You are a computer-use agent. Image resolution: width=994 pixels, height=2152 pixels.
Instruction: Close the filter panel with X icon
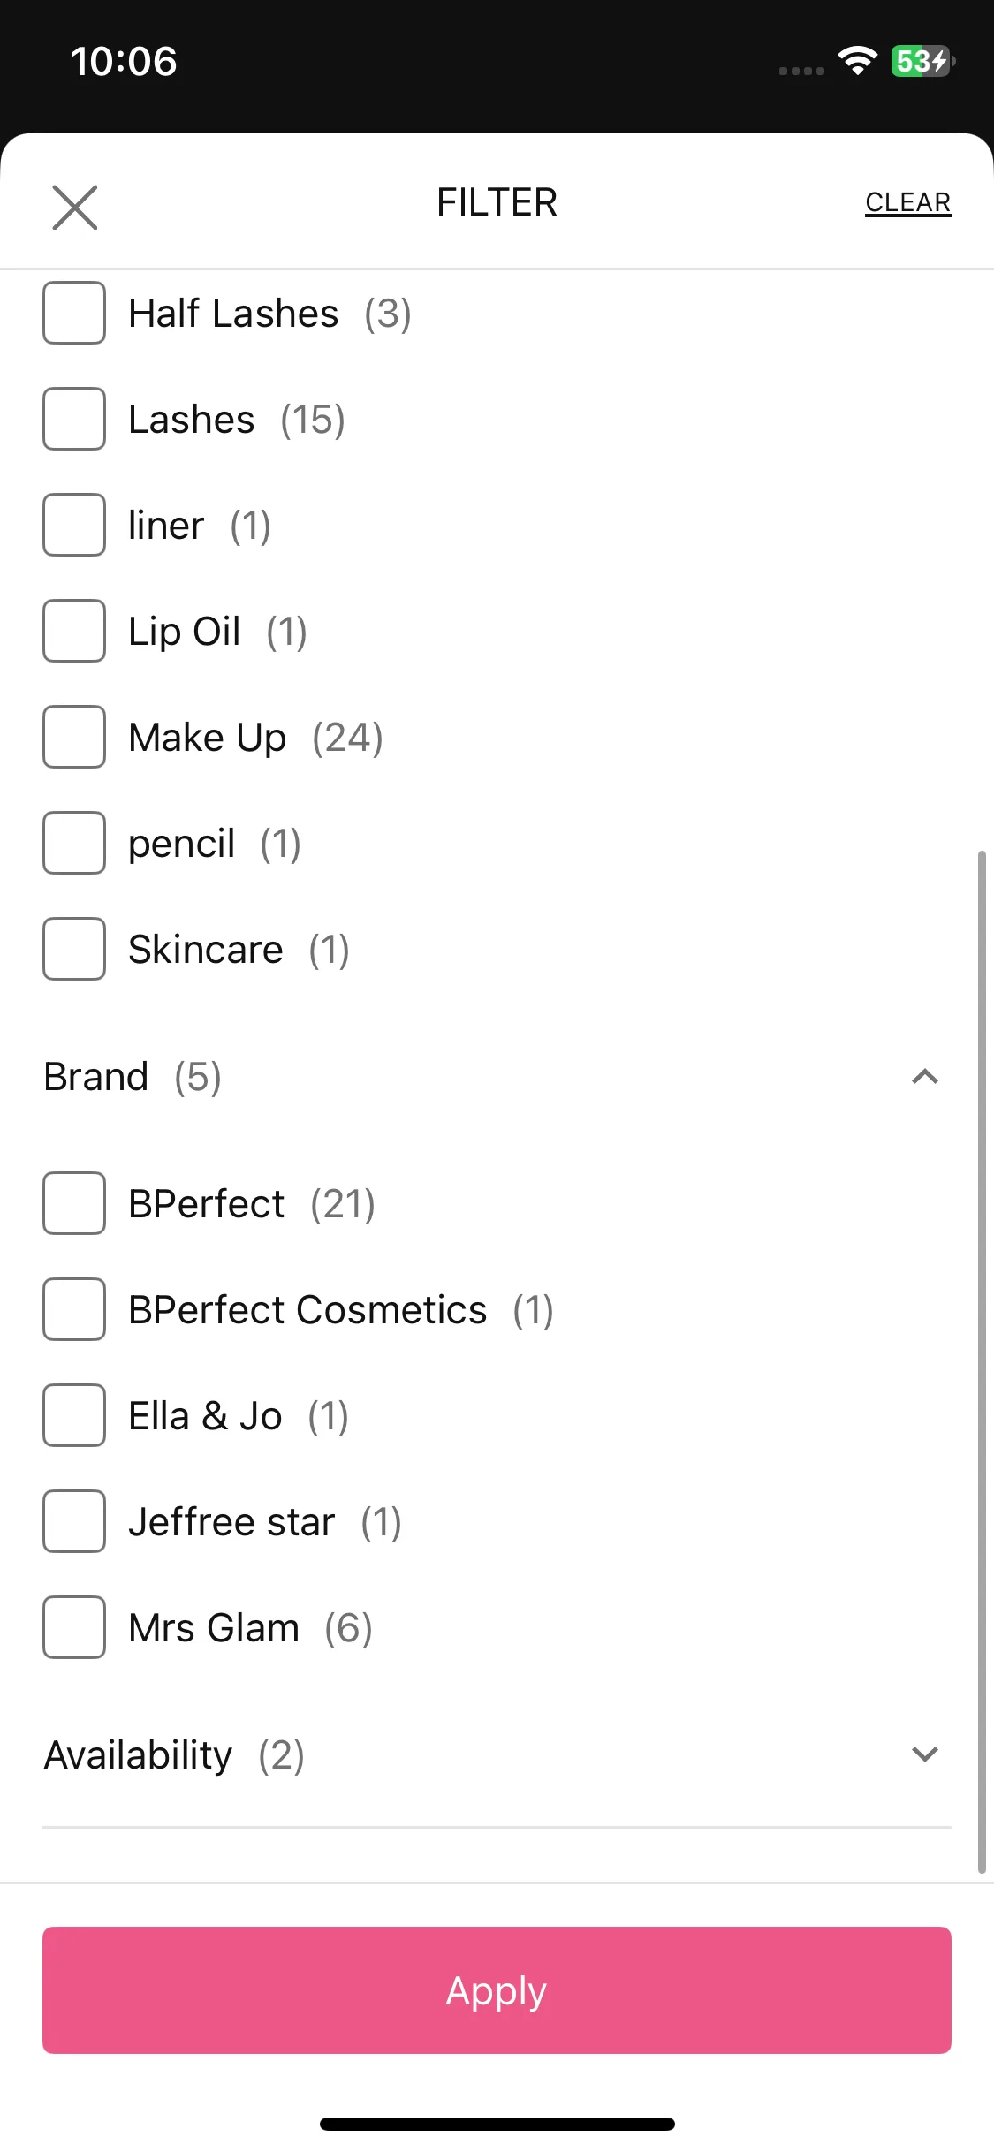[x=75, y=207]
